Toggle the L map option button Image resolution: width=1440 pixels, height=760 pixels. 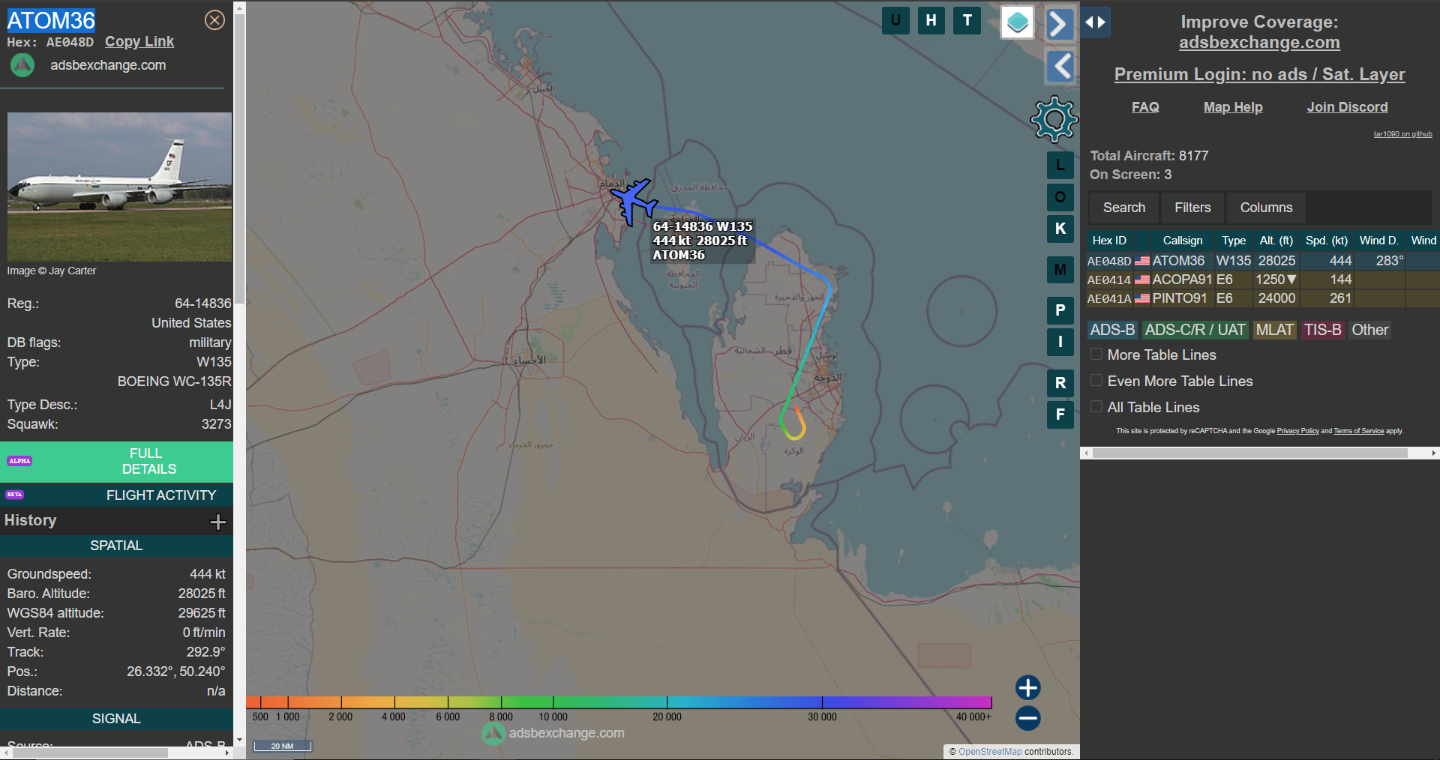point(1060,166)
